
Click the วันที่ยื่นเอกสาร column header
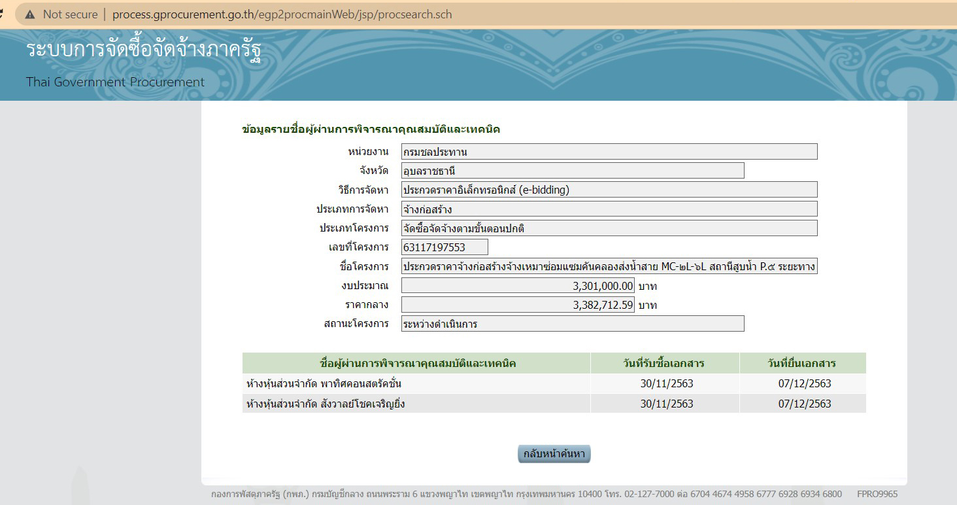click(x=802, y=364)
